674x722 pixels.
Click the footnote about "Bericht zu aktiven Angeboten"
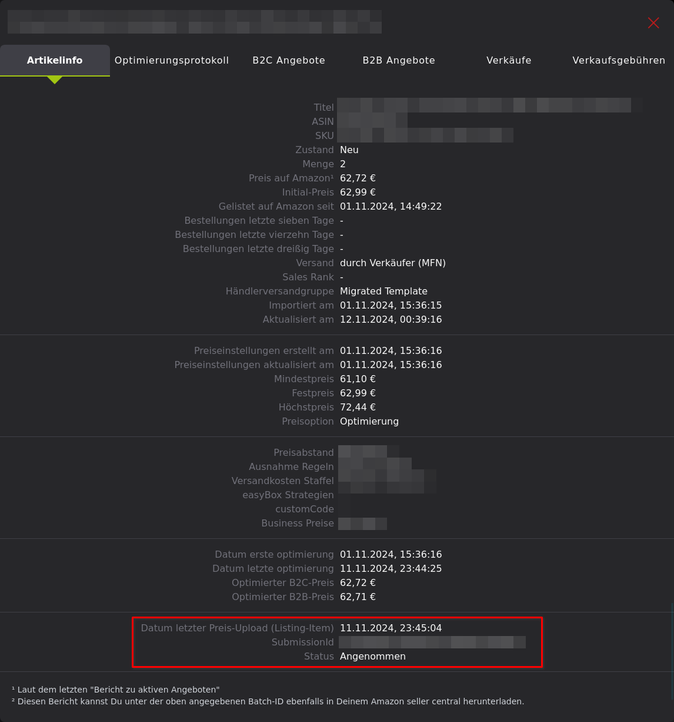(x=115, y=689)
